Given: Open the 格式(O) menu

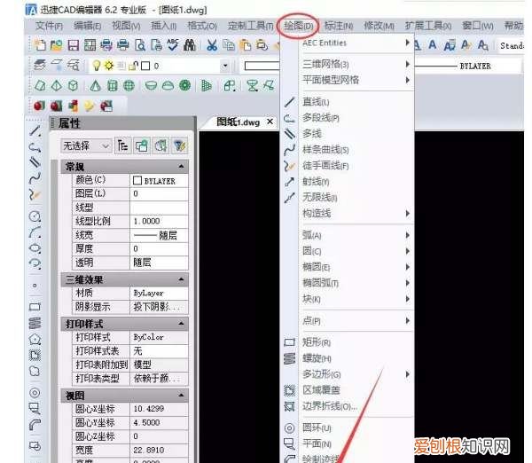Looking at the screenshot, I should (x=202, y=26).
